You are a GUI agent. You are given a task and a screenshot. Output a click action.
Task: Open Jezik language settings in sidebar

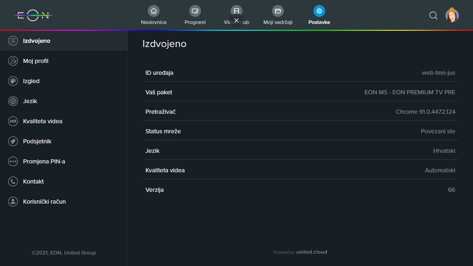point(30,101)
